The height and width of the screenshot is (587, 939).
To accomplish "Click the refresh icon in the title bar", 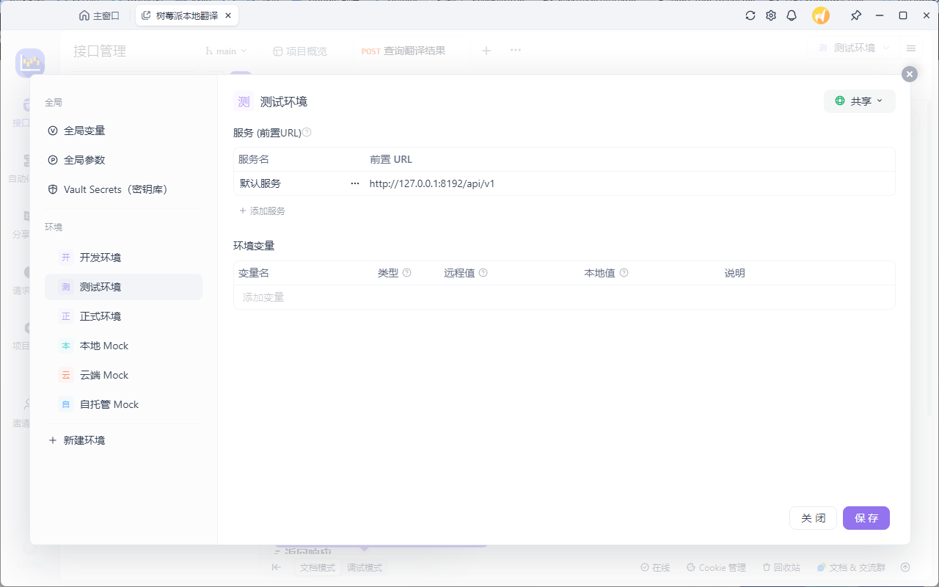I will point(750,15).
